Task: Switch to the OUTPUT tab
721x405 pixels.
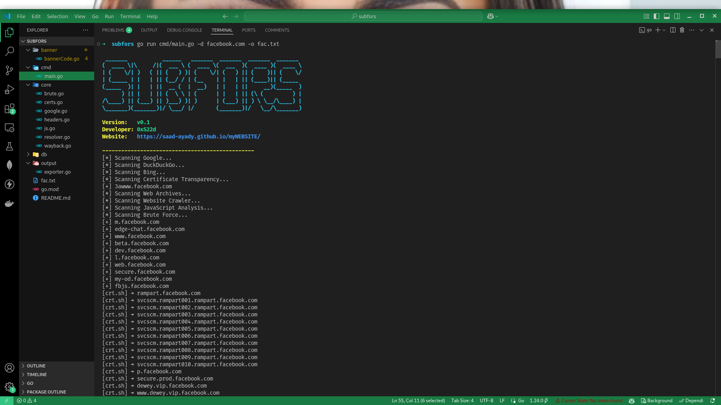Action: (149, 30)
